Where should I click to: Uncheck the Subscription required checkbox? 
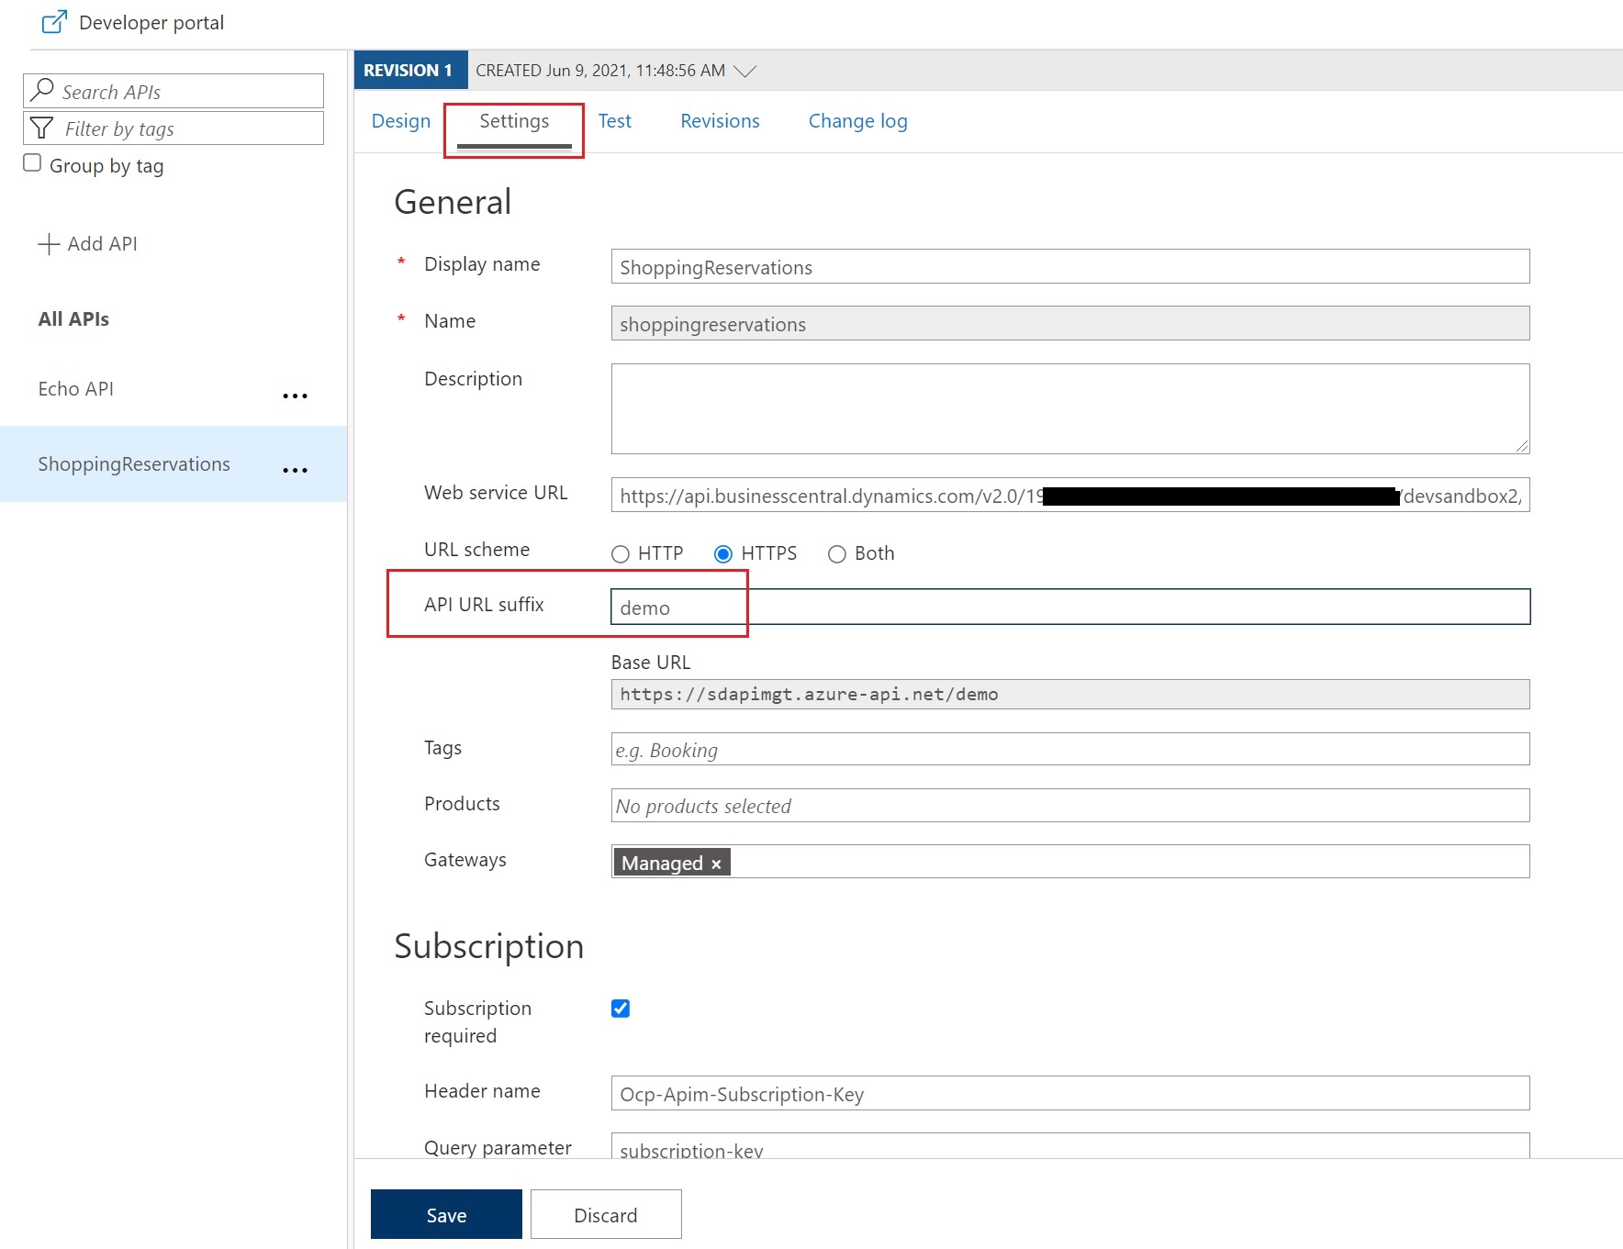(x=621, y=1009)
